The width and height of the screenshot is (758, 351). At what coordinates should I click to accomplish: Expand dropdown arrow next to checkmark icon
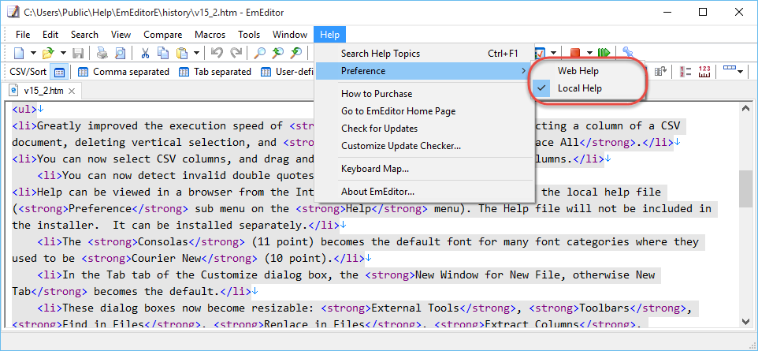553,52
